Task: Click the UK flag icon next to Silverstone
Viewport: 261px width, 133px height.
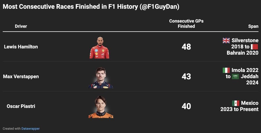Action: coord(226,40)
